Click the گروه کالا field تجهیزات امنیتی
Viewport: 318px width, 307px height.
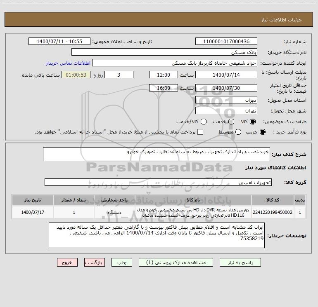click(x=158, y=182)
